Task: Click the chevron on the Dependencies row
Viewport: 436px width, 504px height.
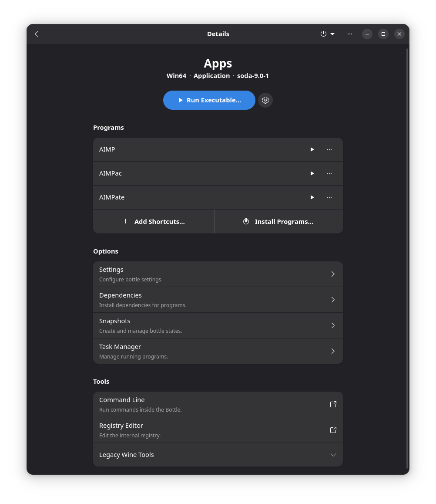Action: click(x=333, y=300)
